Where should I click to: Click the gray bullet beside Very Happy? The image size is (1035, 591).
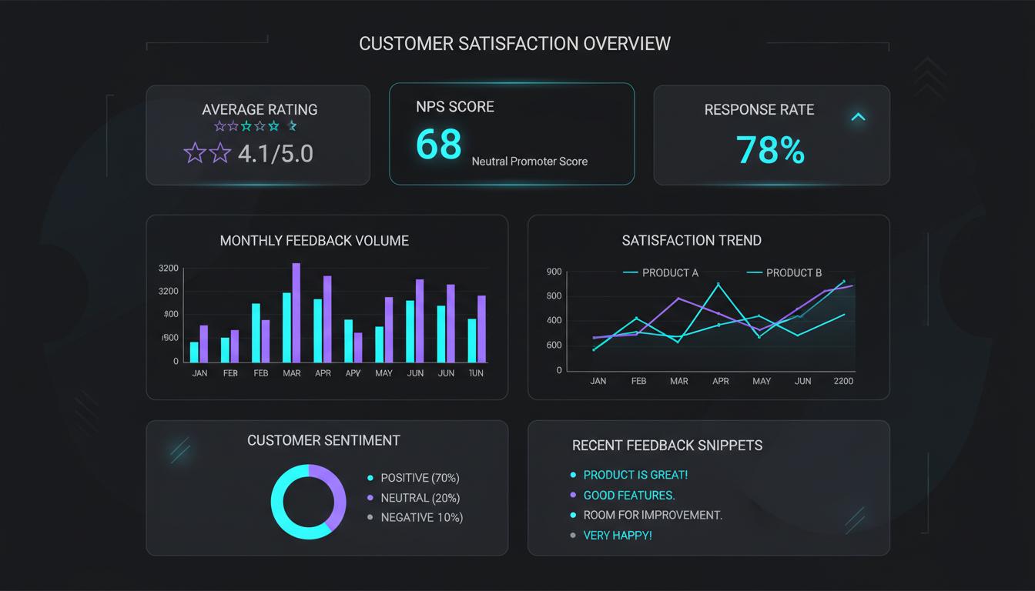point(572,536)
